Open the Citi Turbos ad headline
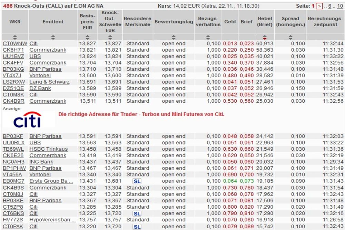The image size is (345, 230). (x=141, y=114)
